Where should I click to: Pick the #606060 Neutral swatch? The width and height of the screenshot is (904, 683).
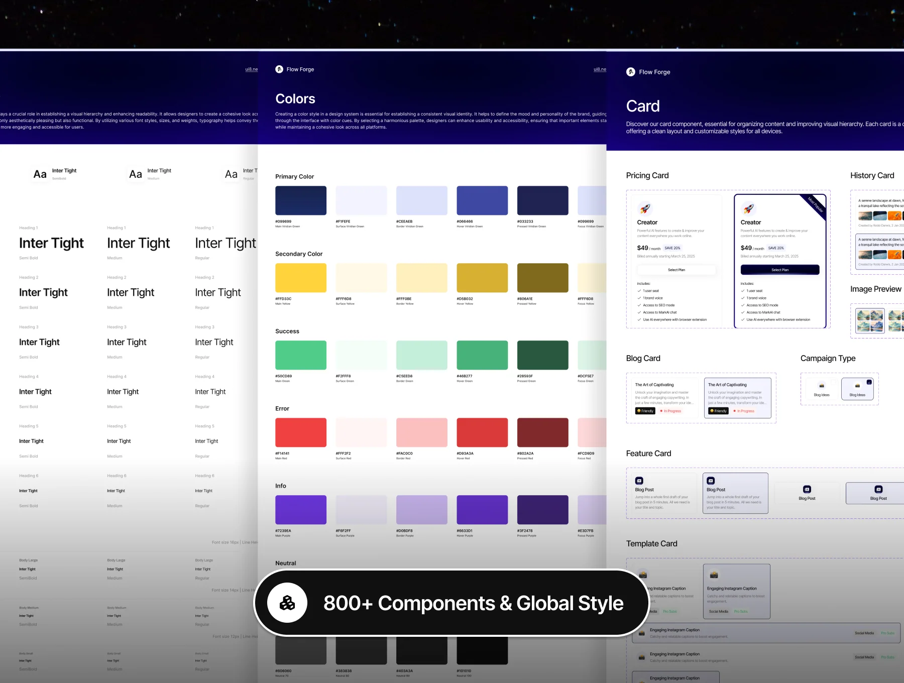[301, 651]
